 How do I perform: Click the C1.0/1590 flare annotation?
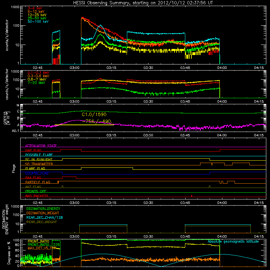[x=94, y=114]
